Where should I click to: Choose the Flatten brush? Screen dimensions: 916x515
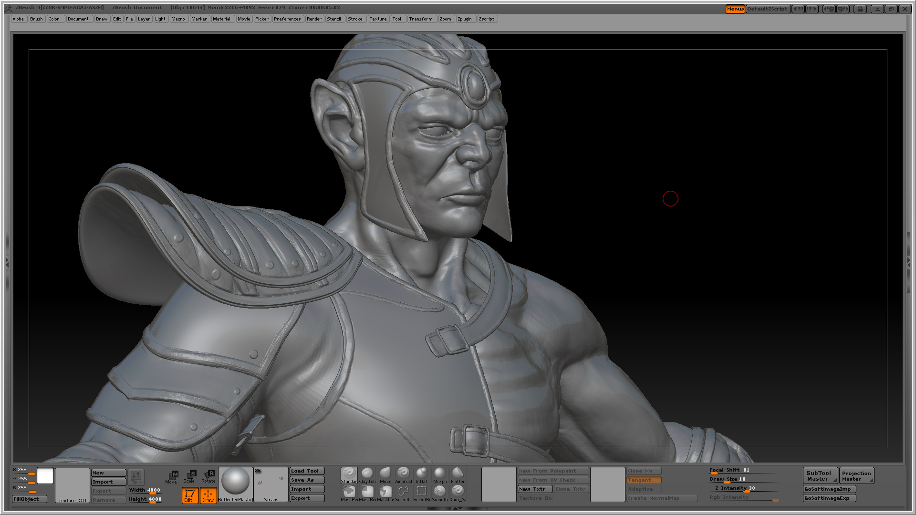click(x=458, y=475)
